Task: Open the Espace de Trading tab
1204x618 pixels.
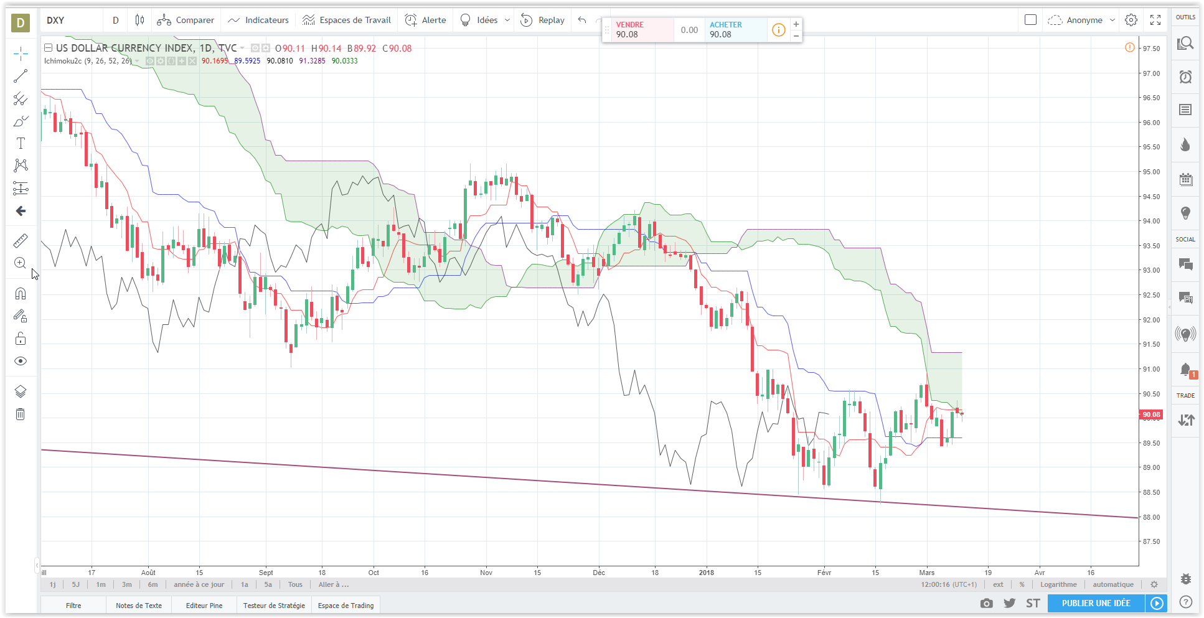Action: click(346, 605)
